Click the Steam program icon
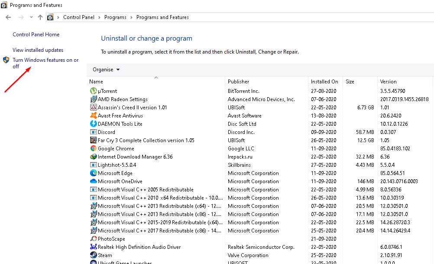 coord(93,255)
